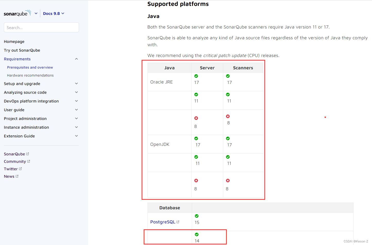The width and height of the screenshot is (372, 245).
Task: Open Hardware recommendations page
Action: (30, 75)
